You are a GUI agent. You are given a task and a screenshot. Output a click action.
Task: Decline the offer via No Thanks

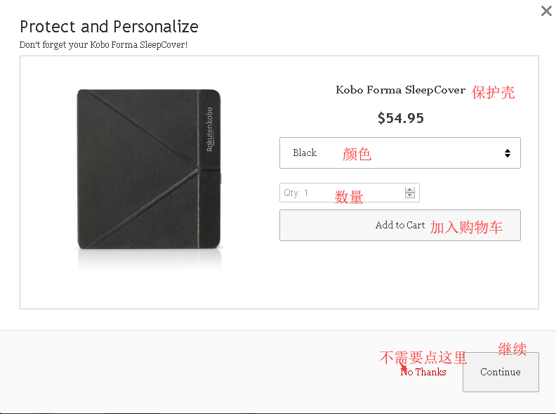pyautogui.click(x=423, y=372)
